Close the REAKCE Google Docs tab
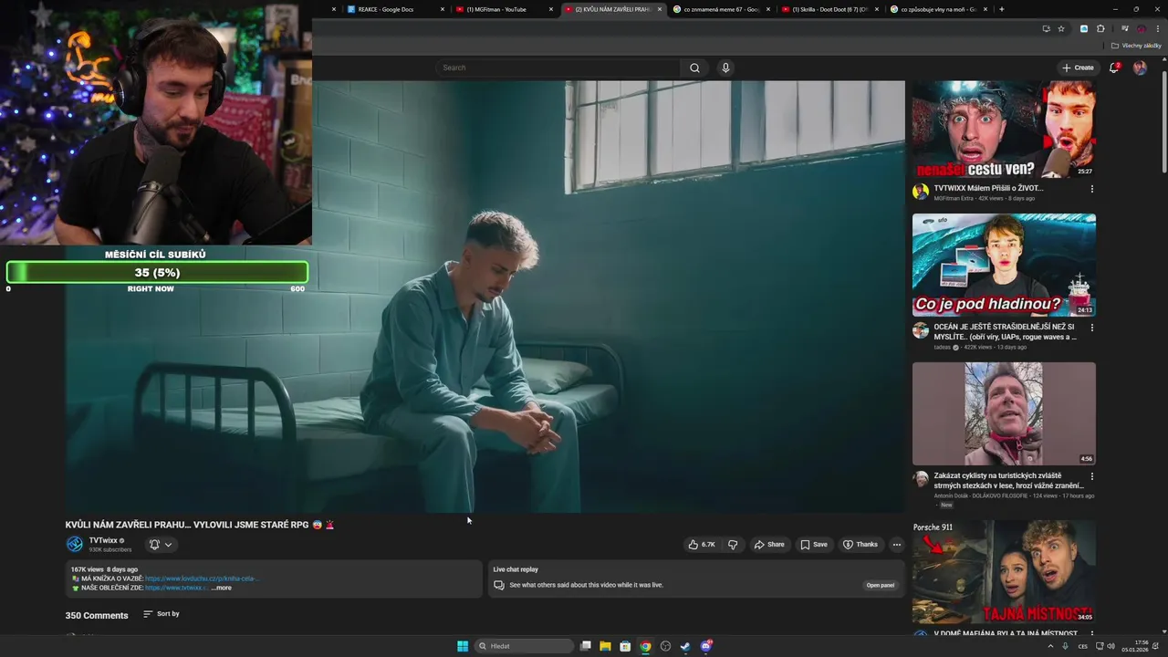 tap(443, 9)
